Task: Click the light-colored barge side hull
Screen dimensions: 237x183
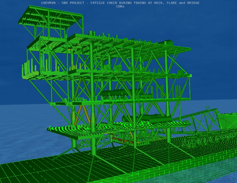Action: (x=209, y=170)
